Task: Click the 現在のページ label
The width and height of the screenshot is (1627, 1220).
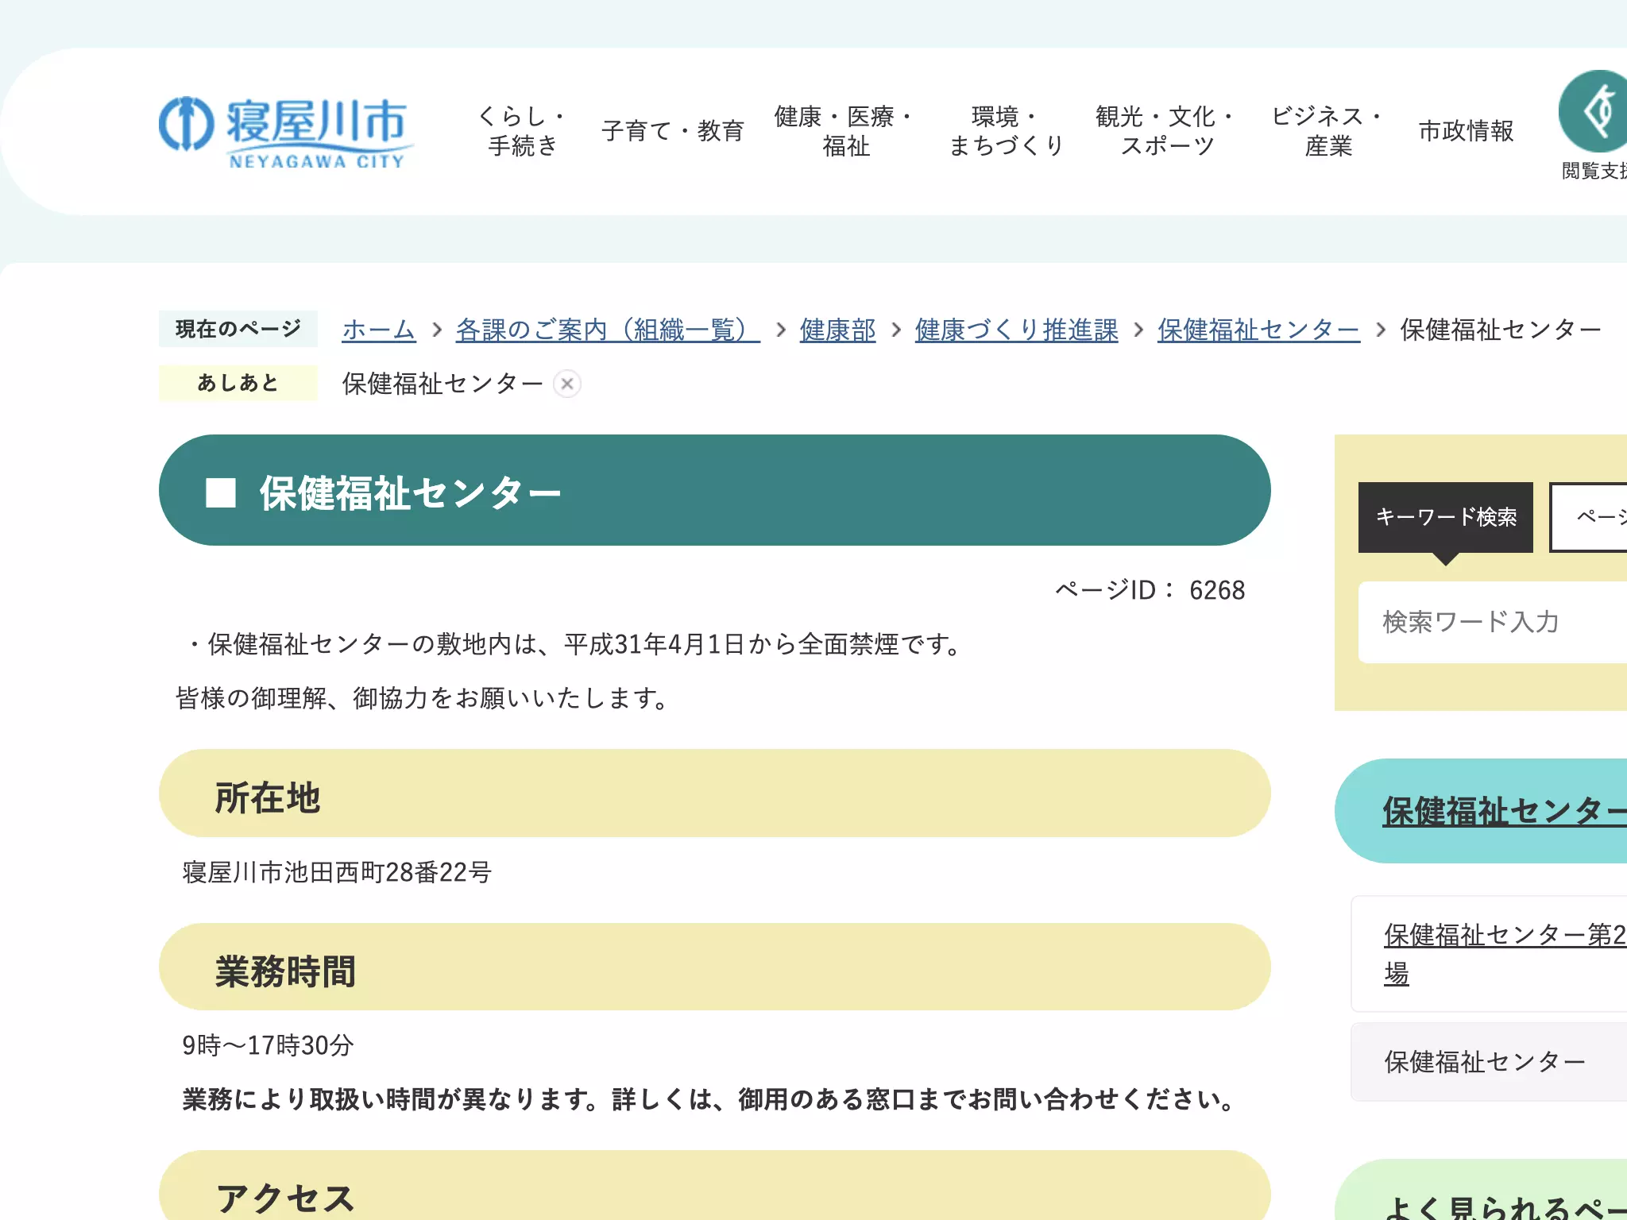Action: tap(238, 329)
